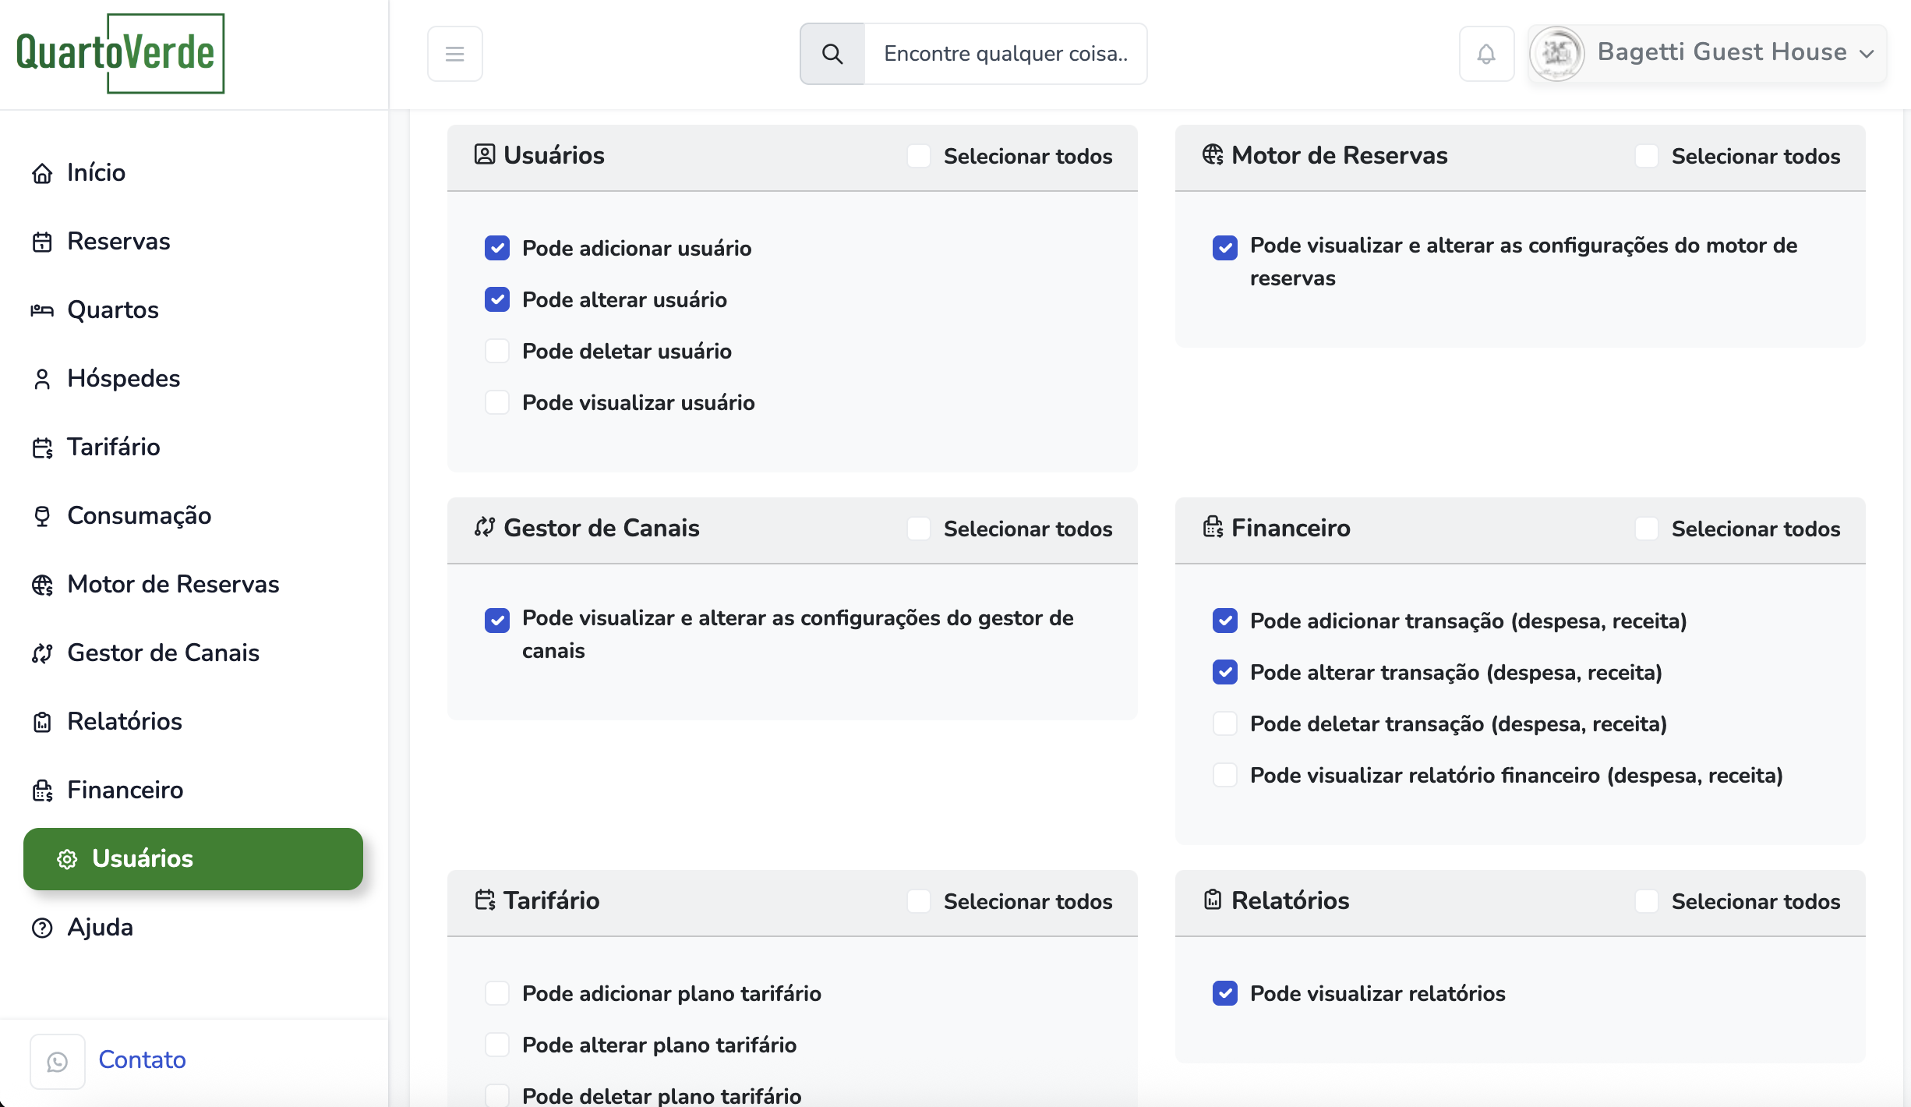Image resolution: width=1911 pixels, height=1107 pixels.
Task: Toggle the hamburger sidebar menu button
Action: [x=454, y=54]
